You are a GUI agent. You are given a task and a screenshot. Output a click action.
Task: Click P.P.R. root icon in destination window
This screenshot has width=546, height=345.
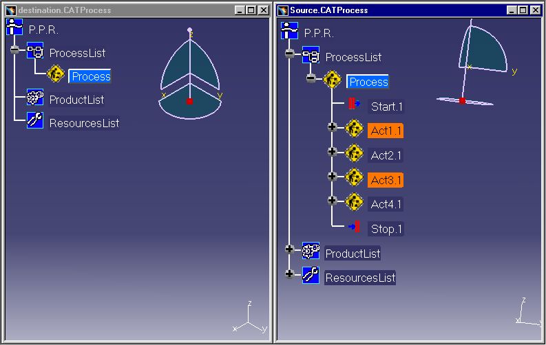[14, 28]
